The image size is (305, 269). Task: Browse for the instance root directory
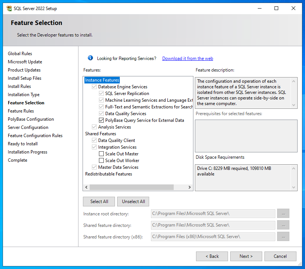coord(283,213)
